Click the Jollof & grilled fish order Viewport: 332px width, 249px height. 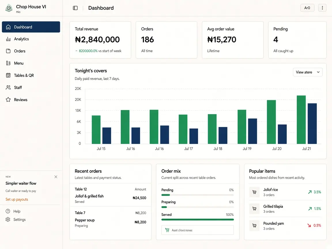click(89, 196)
